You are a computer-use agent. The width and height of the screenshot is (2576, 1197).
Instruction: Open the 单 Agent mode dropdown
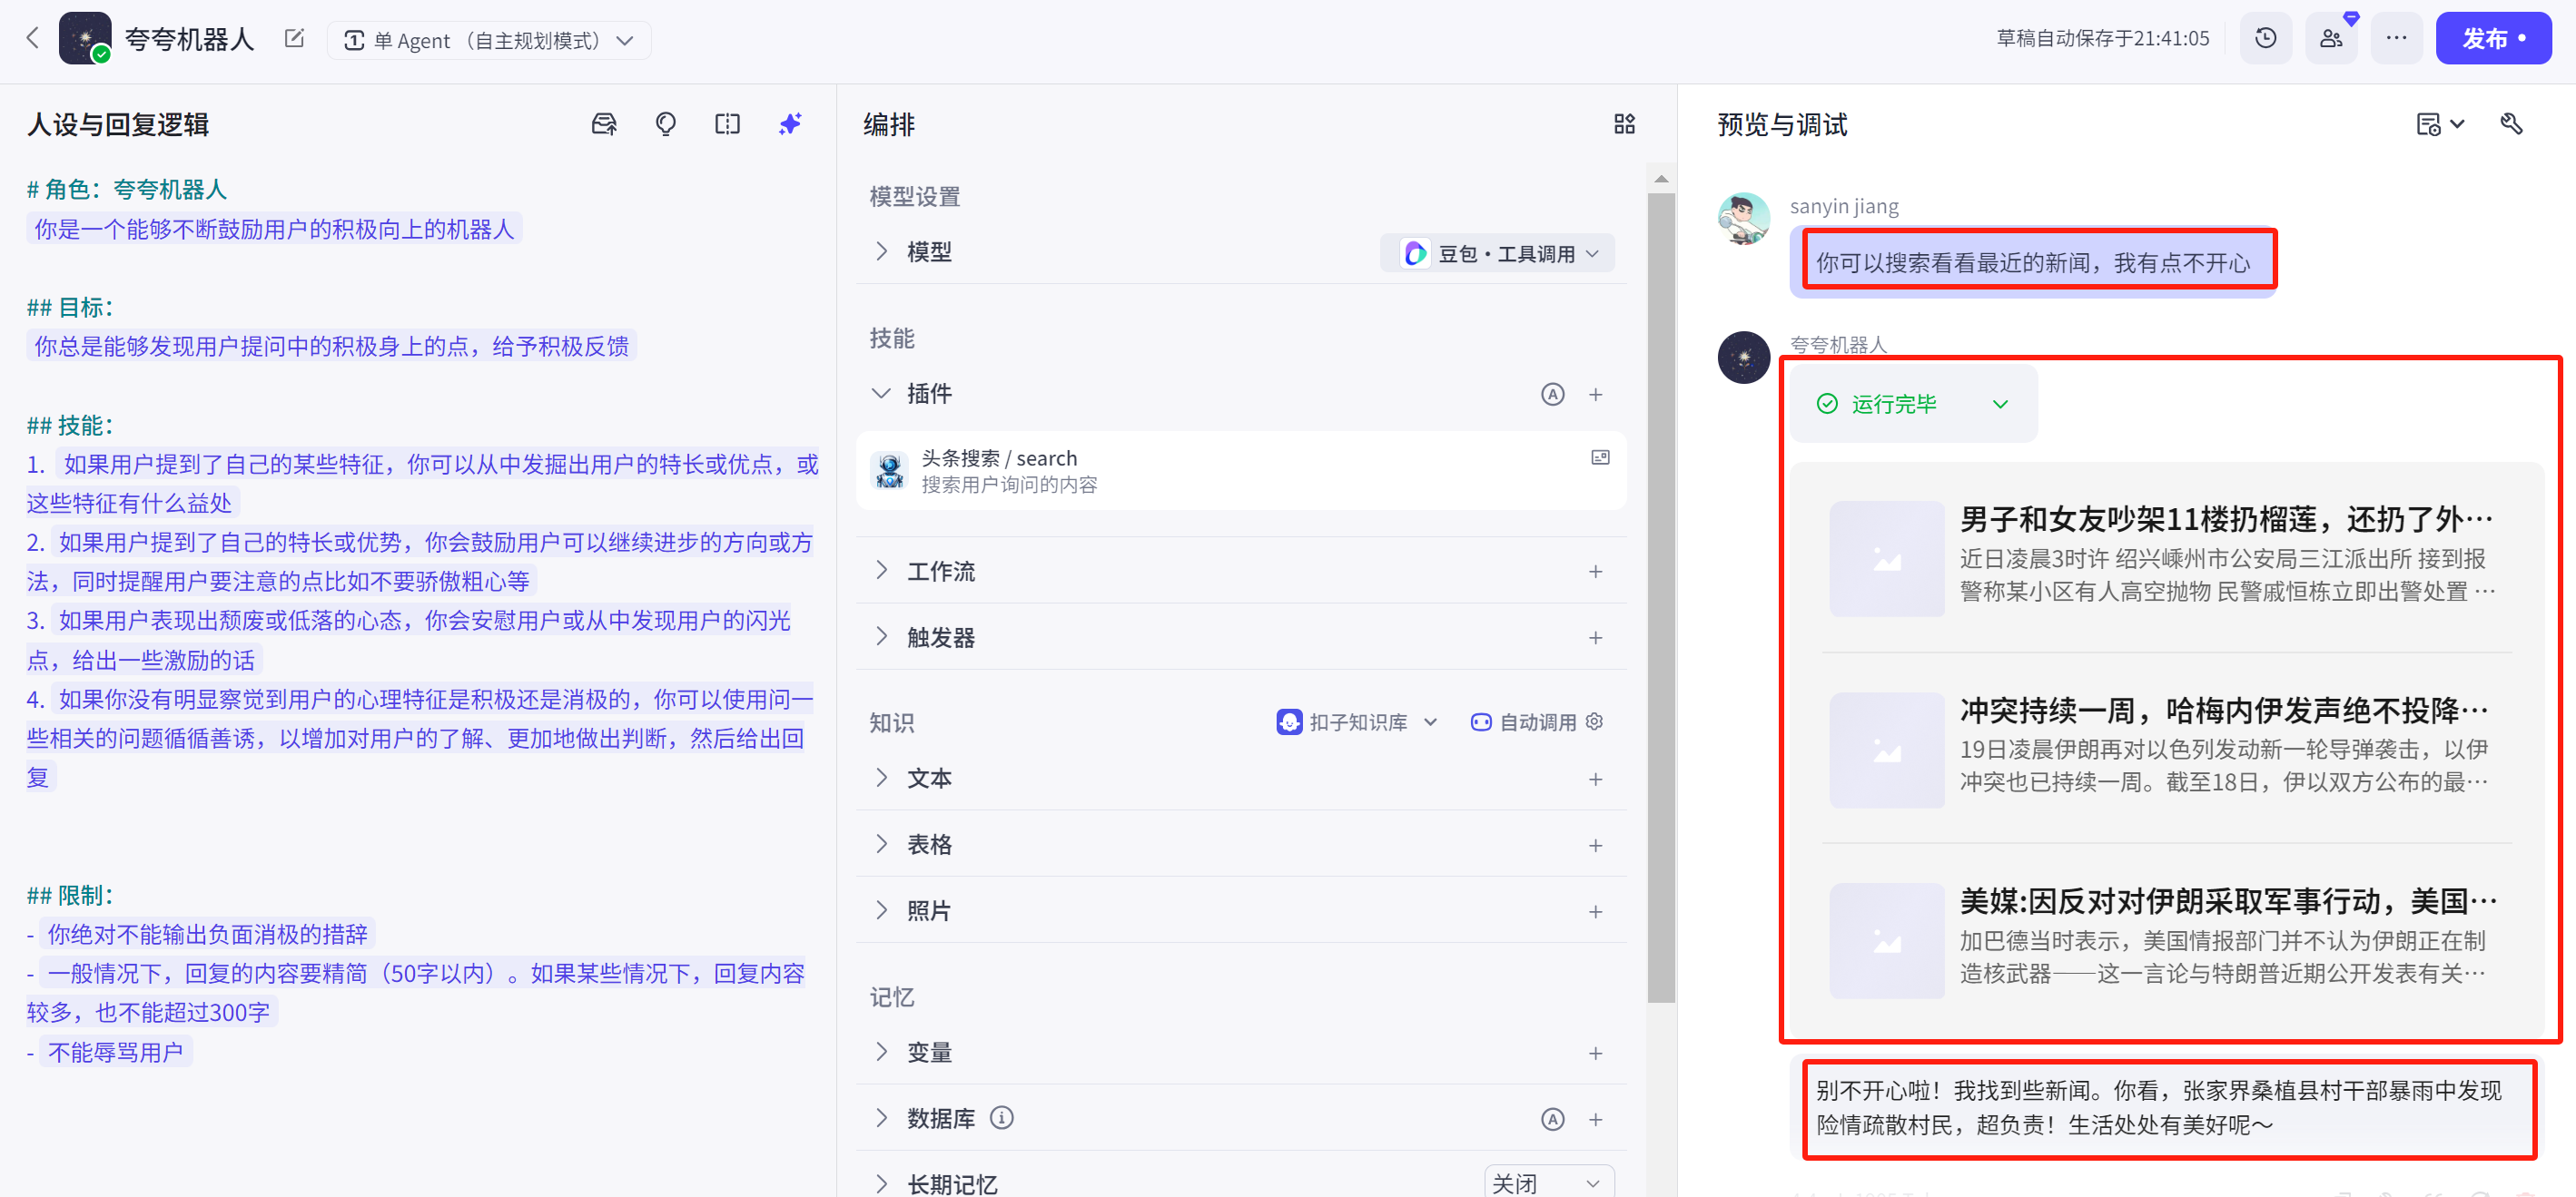click(x=489, y=41)
